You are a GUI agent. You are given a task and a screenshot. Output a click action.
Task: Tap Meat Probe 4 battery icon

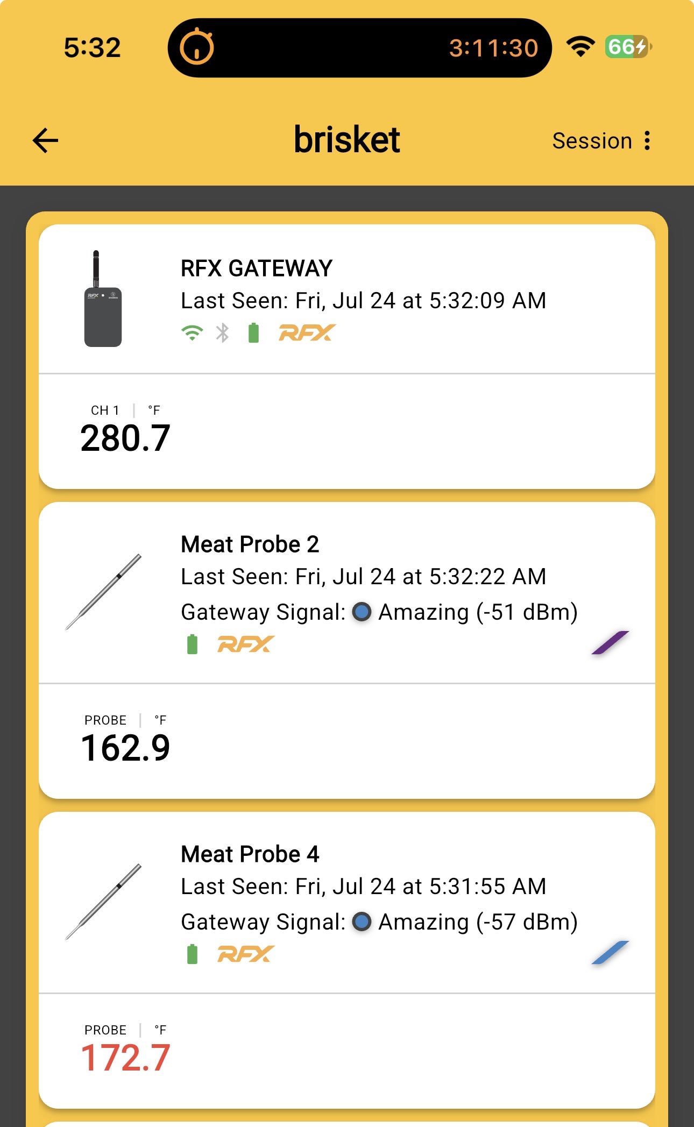tap(192, 954)
